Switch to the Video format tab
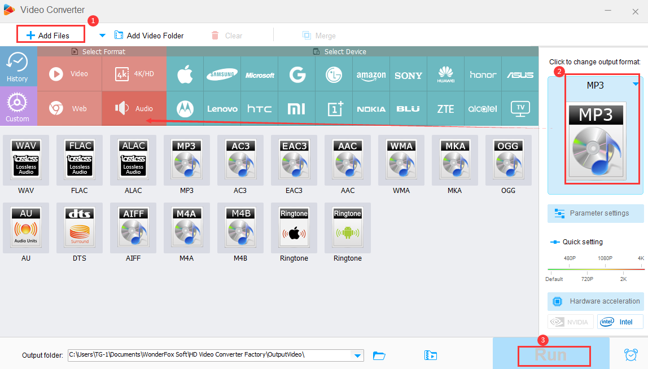Image resolution: width=648 pixels, height=369 pixels. [x=69, y=74]
